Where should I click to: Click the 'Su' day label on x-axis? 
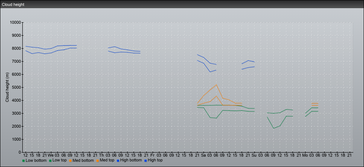254,155
